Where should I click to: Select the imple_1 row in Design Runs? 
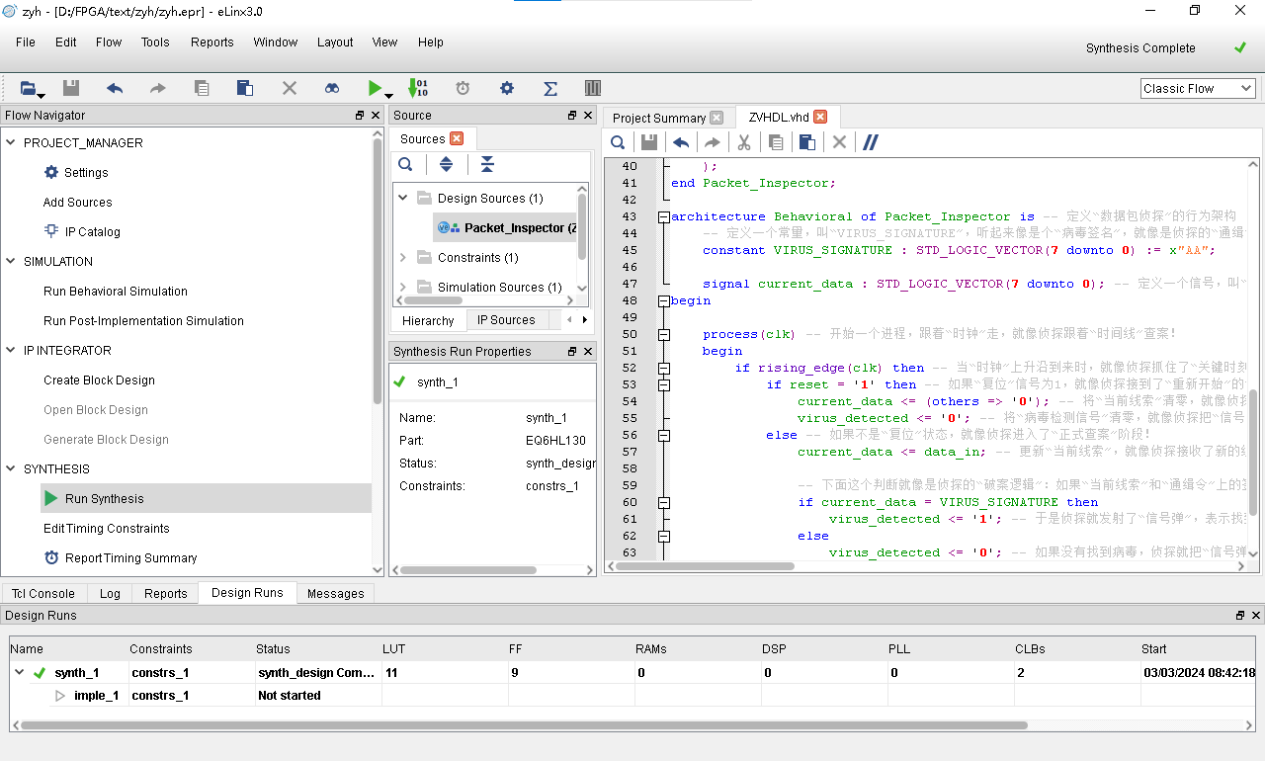tap(96, 695)
